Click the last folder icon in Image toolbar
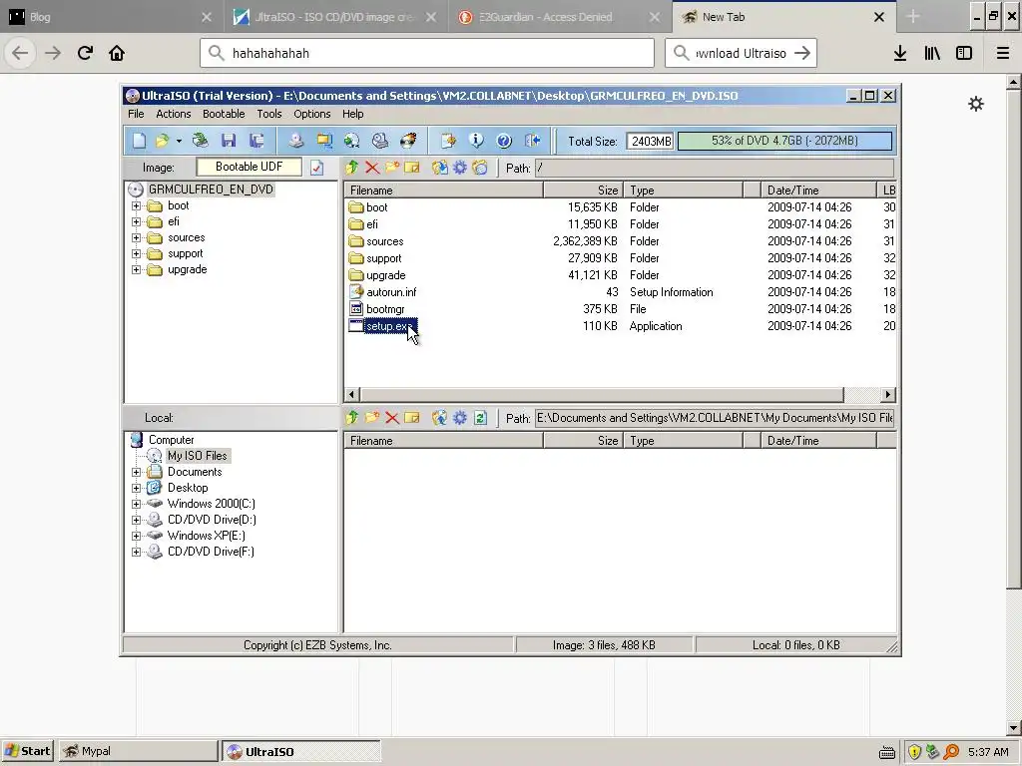The width and height of the screenshot is (1022, 766). coord(480,168)
